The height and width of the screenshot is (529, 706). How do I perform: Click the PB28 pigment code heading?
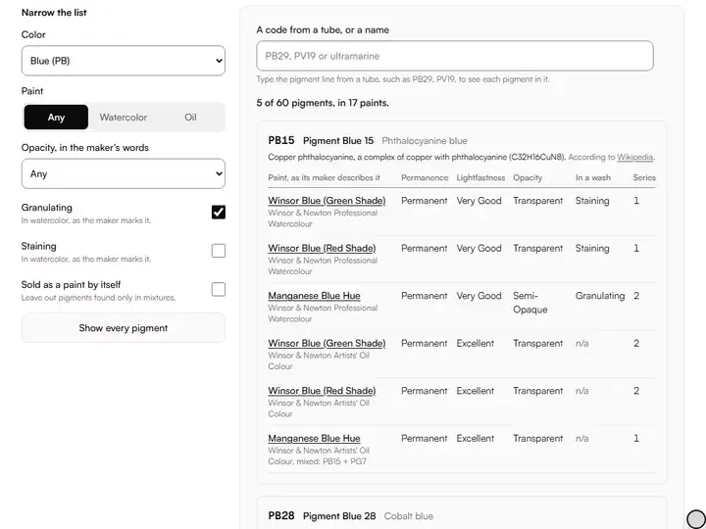coord(281,516)
